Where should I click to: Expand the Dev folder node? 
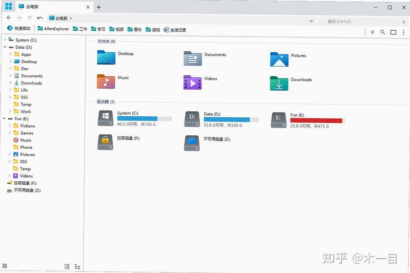click(x=10, y=69)
